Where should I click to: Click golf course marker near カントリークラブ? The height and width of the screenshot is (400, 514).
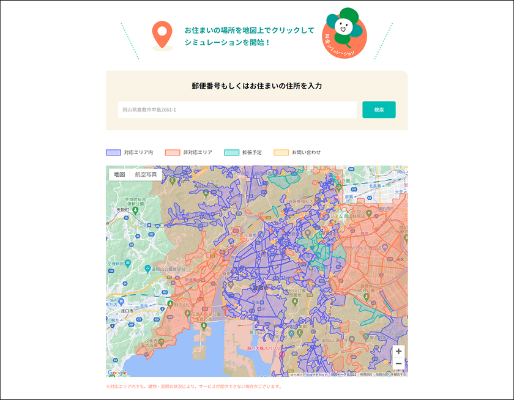pos(173,180)
